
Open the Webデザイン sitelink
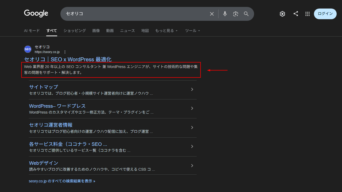pyautogui.click(x=44, y=163)
